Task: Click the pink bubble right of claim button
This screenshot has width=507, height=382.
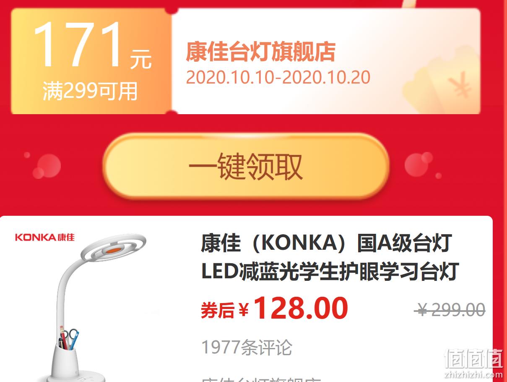Action: click(x=419, y=164)
